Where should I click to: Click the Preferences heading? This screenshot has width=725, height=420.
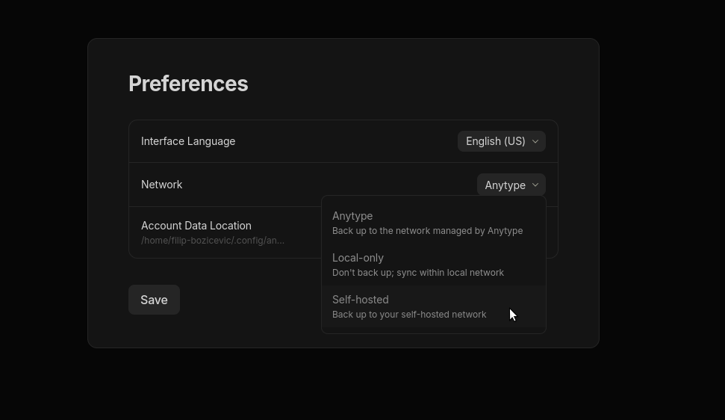[188, 84]
